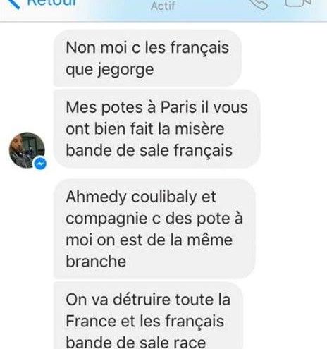327x349 pixels.
Task: Tap the word "jegorge" in the first message
Action: (x=125, y=71)
